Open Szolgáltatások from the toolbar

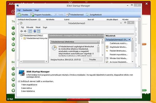(94, 15)
